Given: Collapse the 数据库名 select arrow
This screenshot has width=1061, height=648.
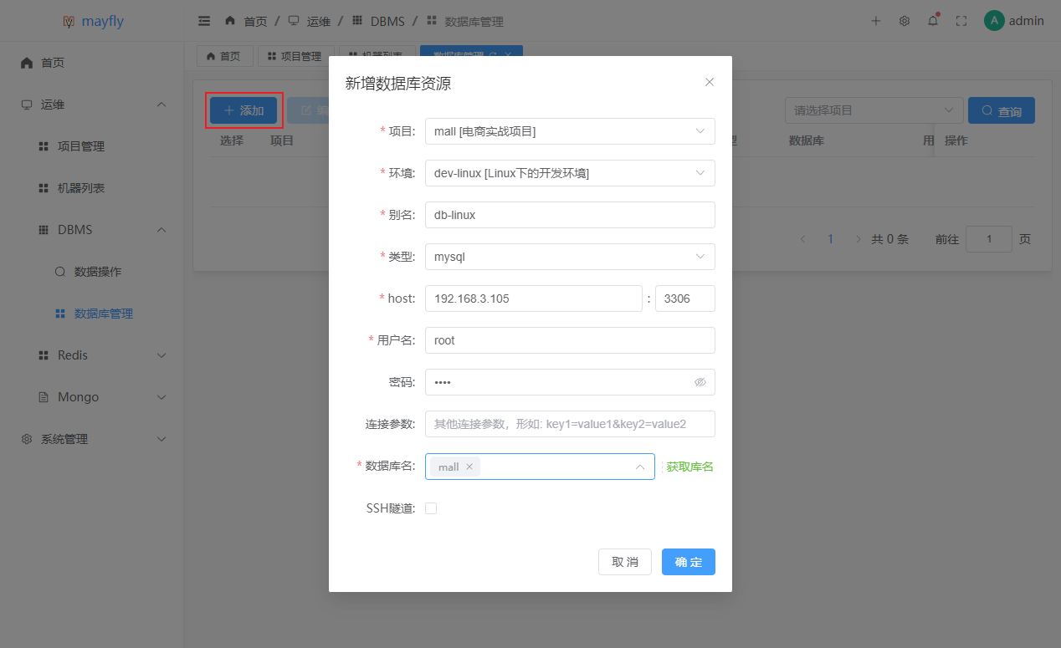Looking at the screenshot, I should (x=640, y=467).
